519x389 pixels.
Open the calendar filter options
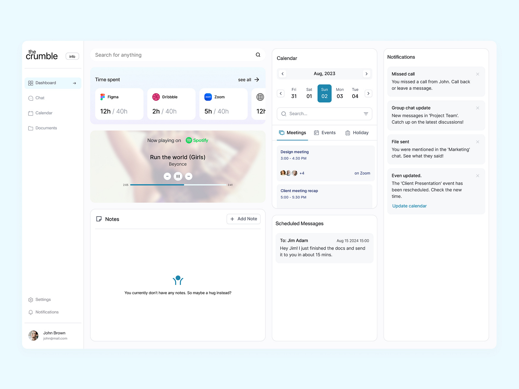366,114
